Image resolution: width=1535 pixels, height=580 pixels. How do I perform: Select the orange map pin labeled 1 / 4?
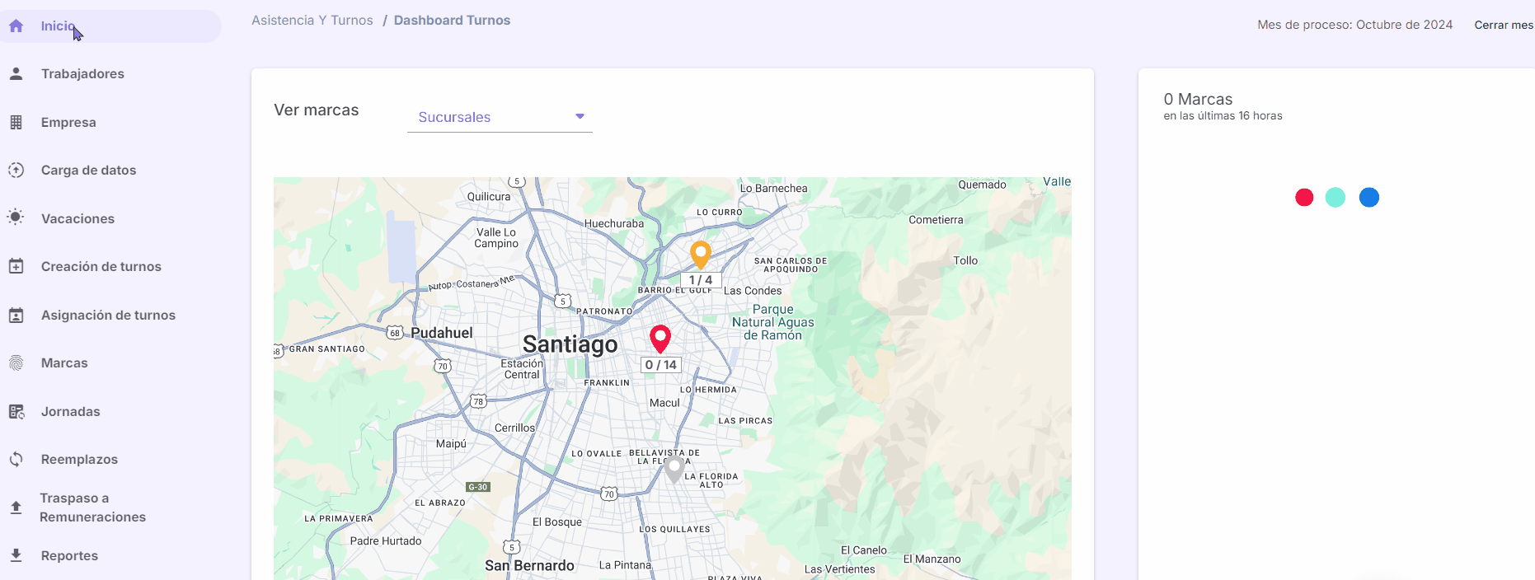[701, 255]
